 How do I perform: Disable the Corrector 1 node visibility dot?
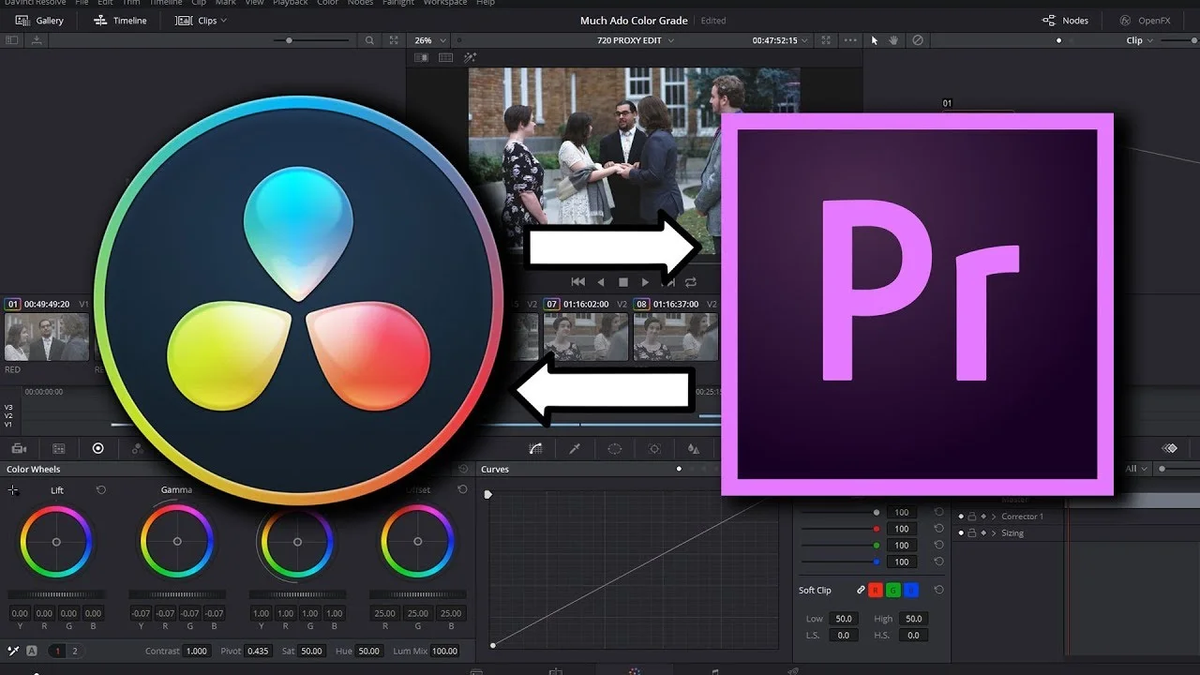click(961, 517)
